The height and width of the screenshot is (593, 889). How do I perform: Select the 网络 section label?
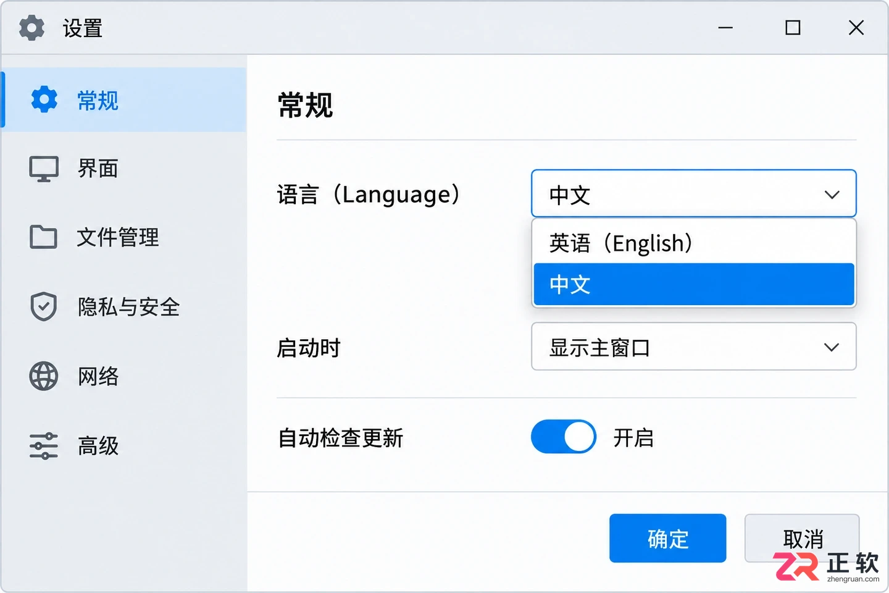coord(98,376)
